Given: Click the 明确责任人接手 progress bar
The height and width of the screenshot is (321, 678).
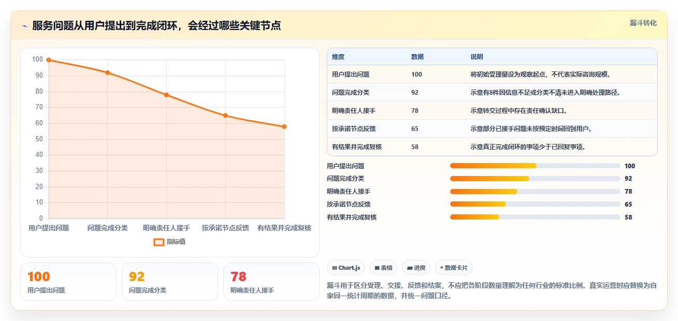Looking at the screenshot, I should 535,192.
